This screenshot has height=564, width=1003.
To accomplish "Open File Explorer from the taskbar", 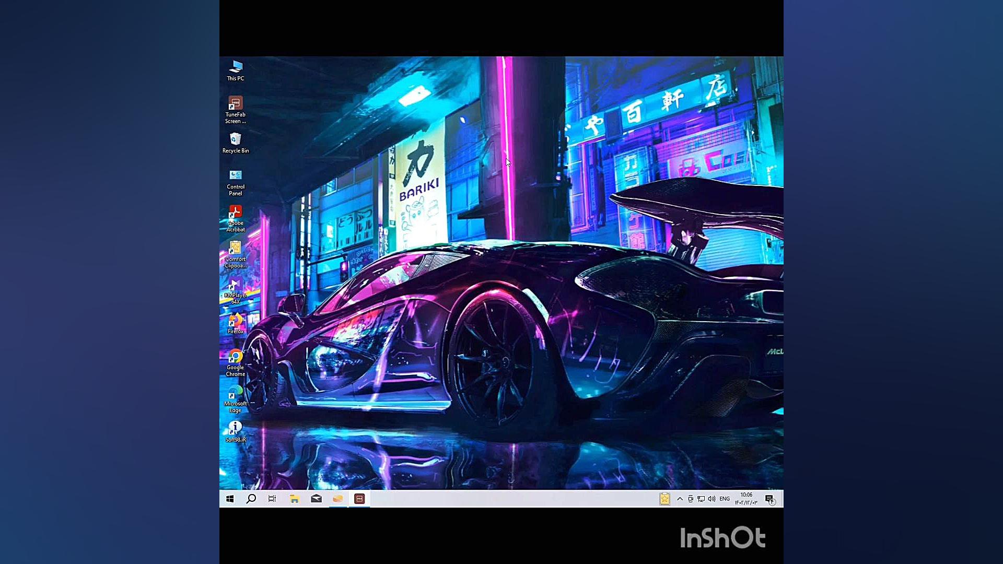I will click(295, 499).
